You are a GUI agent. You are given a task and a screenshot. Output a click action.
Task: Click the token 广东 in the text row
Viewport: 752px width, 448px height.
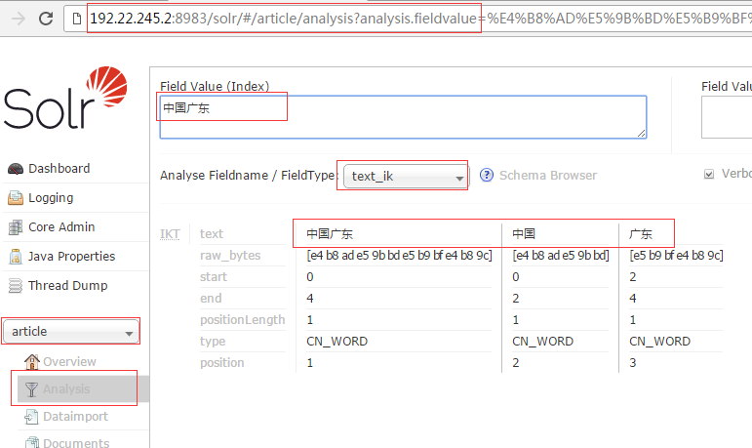tap(640, 234)
